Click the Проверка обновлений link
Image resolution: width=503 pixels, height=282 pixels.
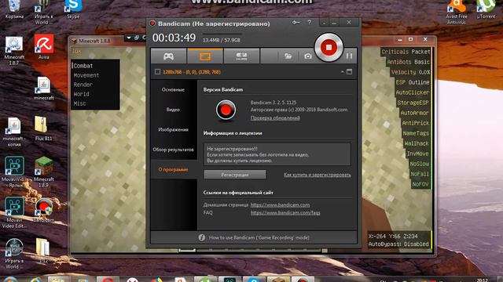coord(275,118)
